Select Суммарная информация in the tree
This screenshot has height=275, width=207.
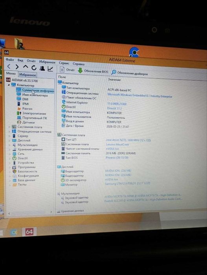pyautogui.click(x=35, y=90)
